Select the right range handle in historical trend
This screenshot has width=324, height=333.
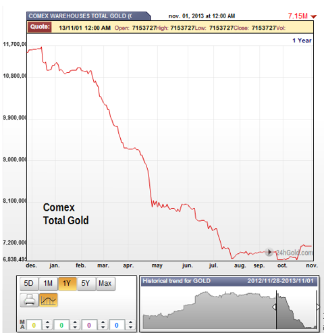pyautogui.click(x=318, y=307)
